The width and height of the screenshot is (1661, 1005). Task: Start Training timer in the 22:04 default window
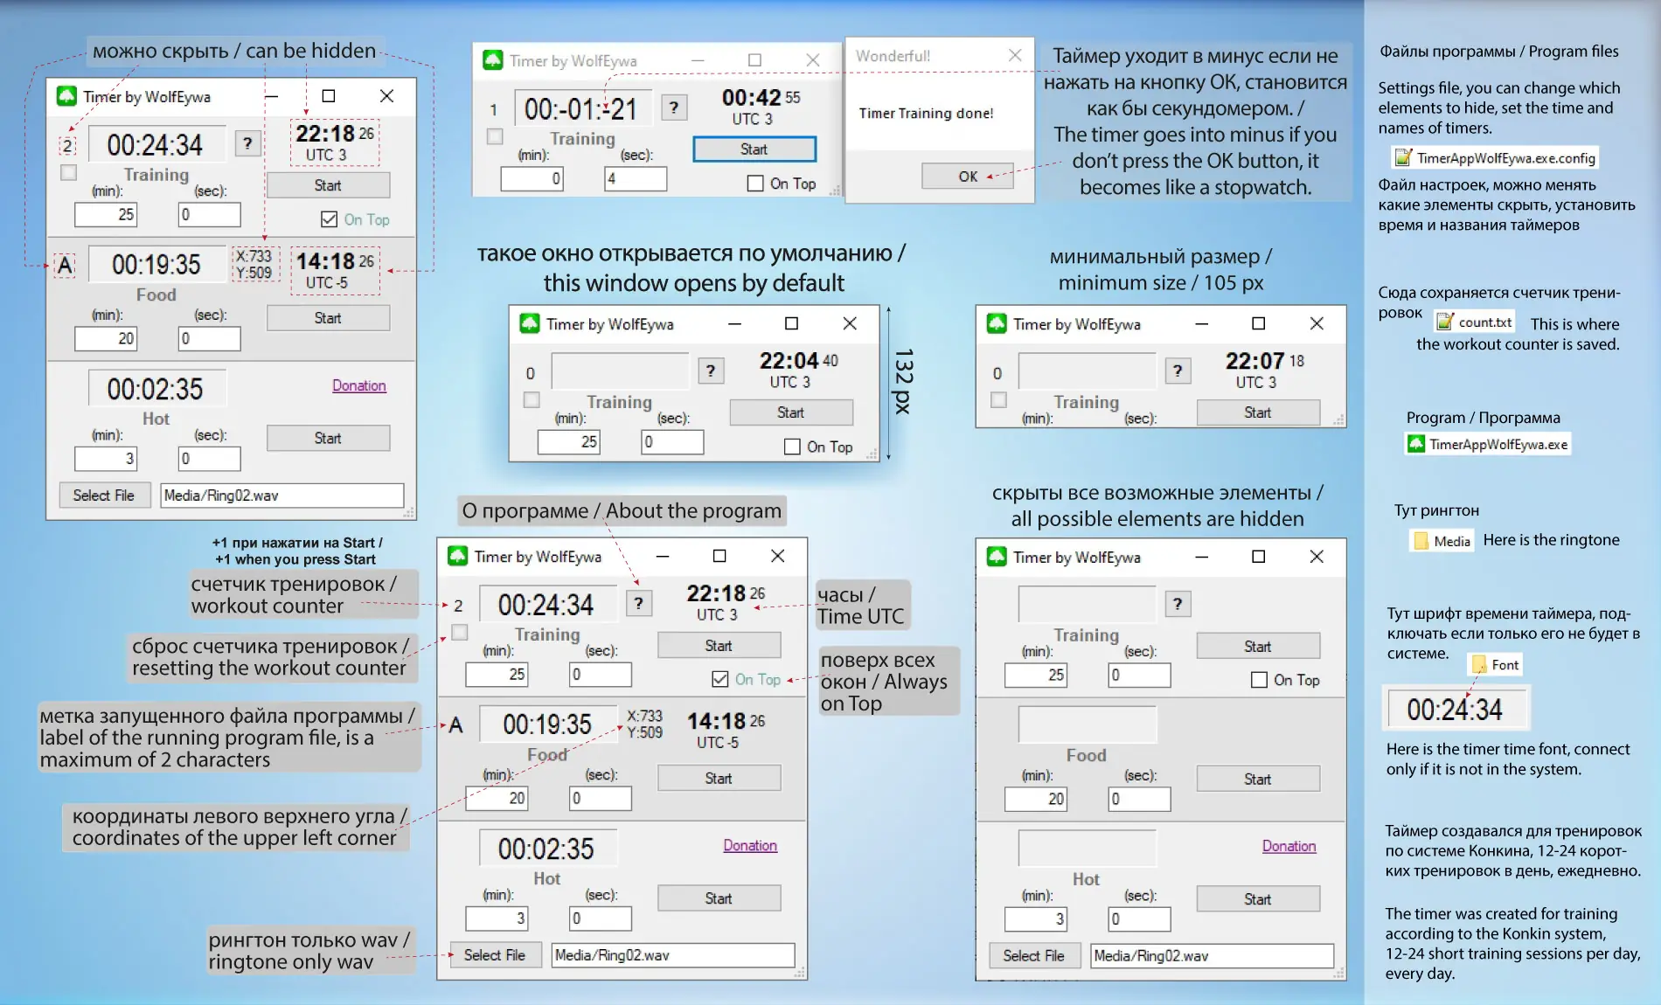[791, 412]
